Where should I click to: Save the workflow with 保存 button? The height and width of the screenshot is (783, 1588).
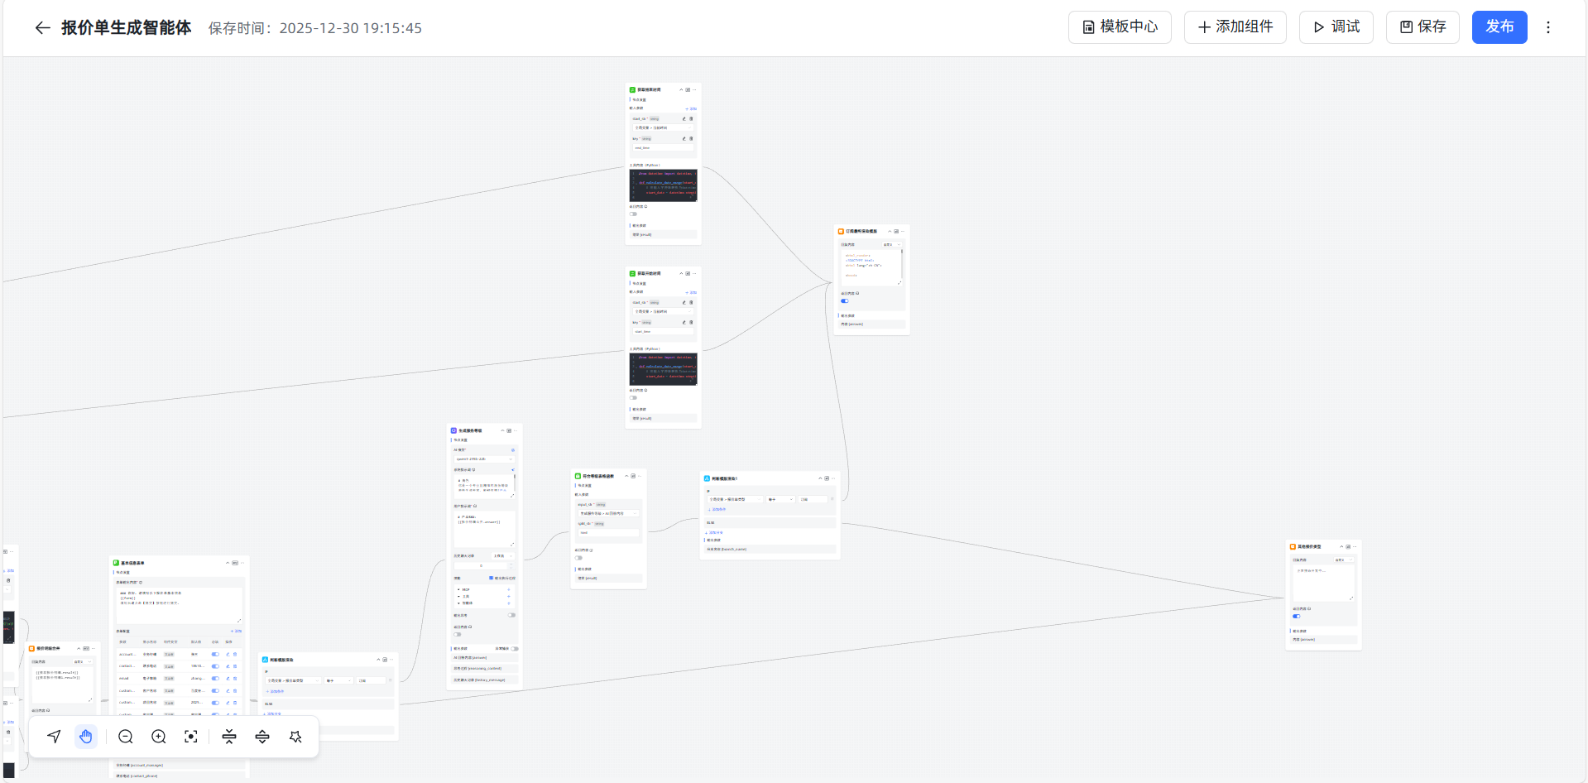pyautogui.click(x=1422, y=27)
